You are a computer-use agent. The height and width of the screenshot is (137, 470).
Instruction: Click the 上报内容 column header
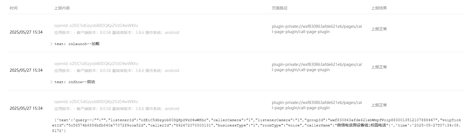[62, 8]
